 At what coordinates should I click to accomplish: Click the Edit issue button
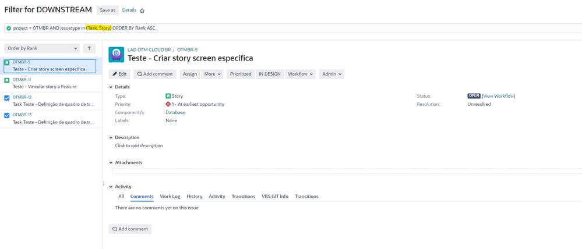[119, 74]
